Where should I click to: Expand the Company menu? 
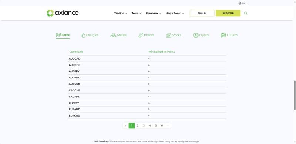coord(153,13)
